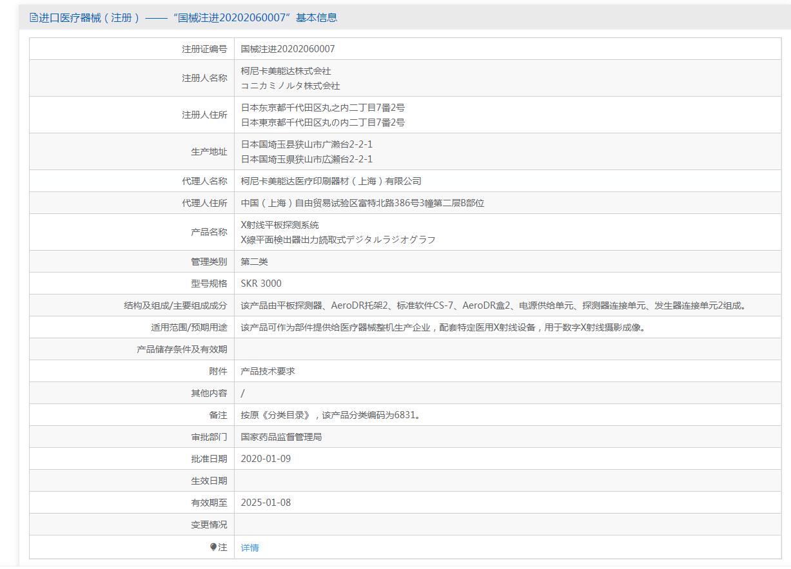Click the 附件 label
Screen dimensions: 791x569
[218, 371]
